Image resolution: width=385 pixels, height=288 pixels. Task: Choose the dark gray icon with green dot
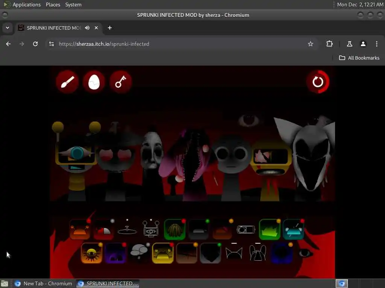[x=199, y=229]
